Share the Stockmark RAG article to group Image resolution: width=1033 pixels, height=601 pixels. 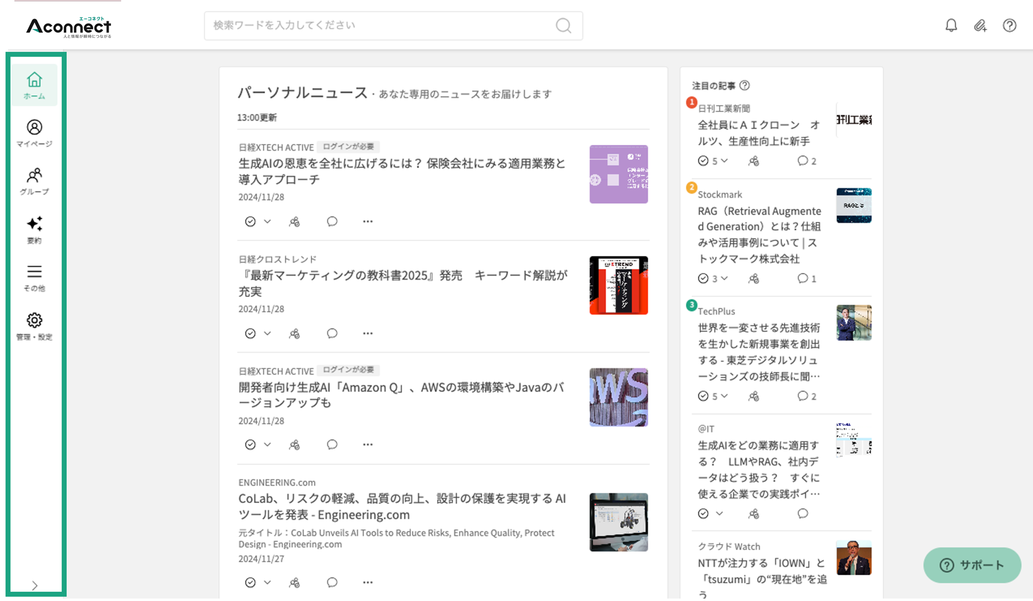click(753, 278)
